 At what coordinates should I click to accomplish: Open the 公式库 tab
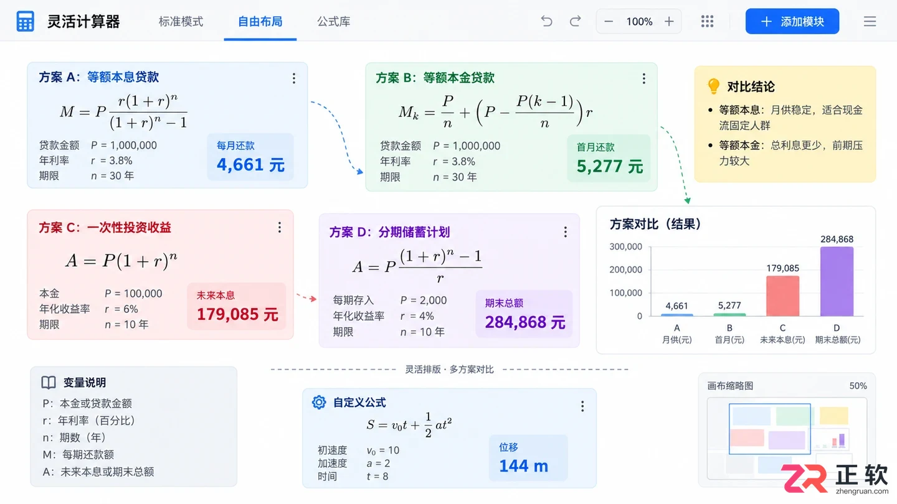tap(334, 21)
